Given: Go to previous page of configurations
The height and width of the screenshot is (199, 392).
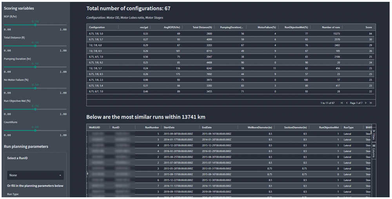Looking at the screenshot, I should (347, 103).
